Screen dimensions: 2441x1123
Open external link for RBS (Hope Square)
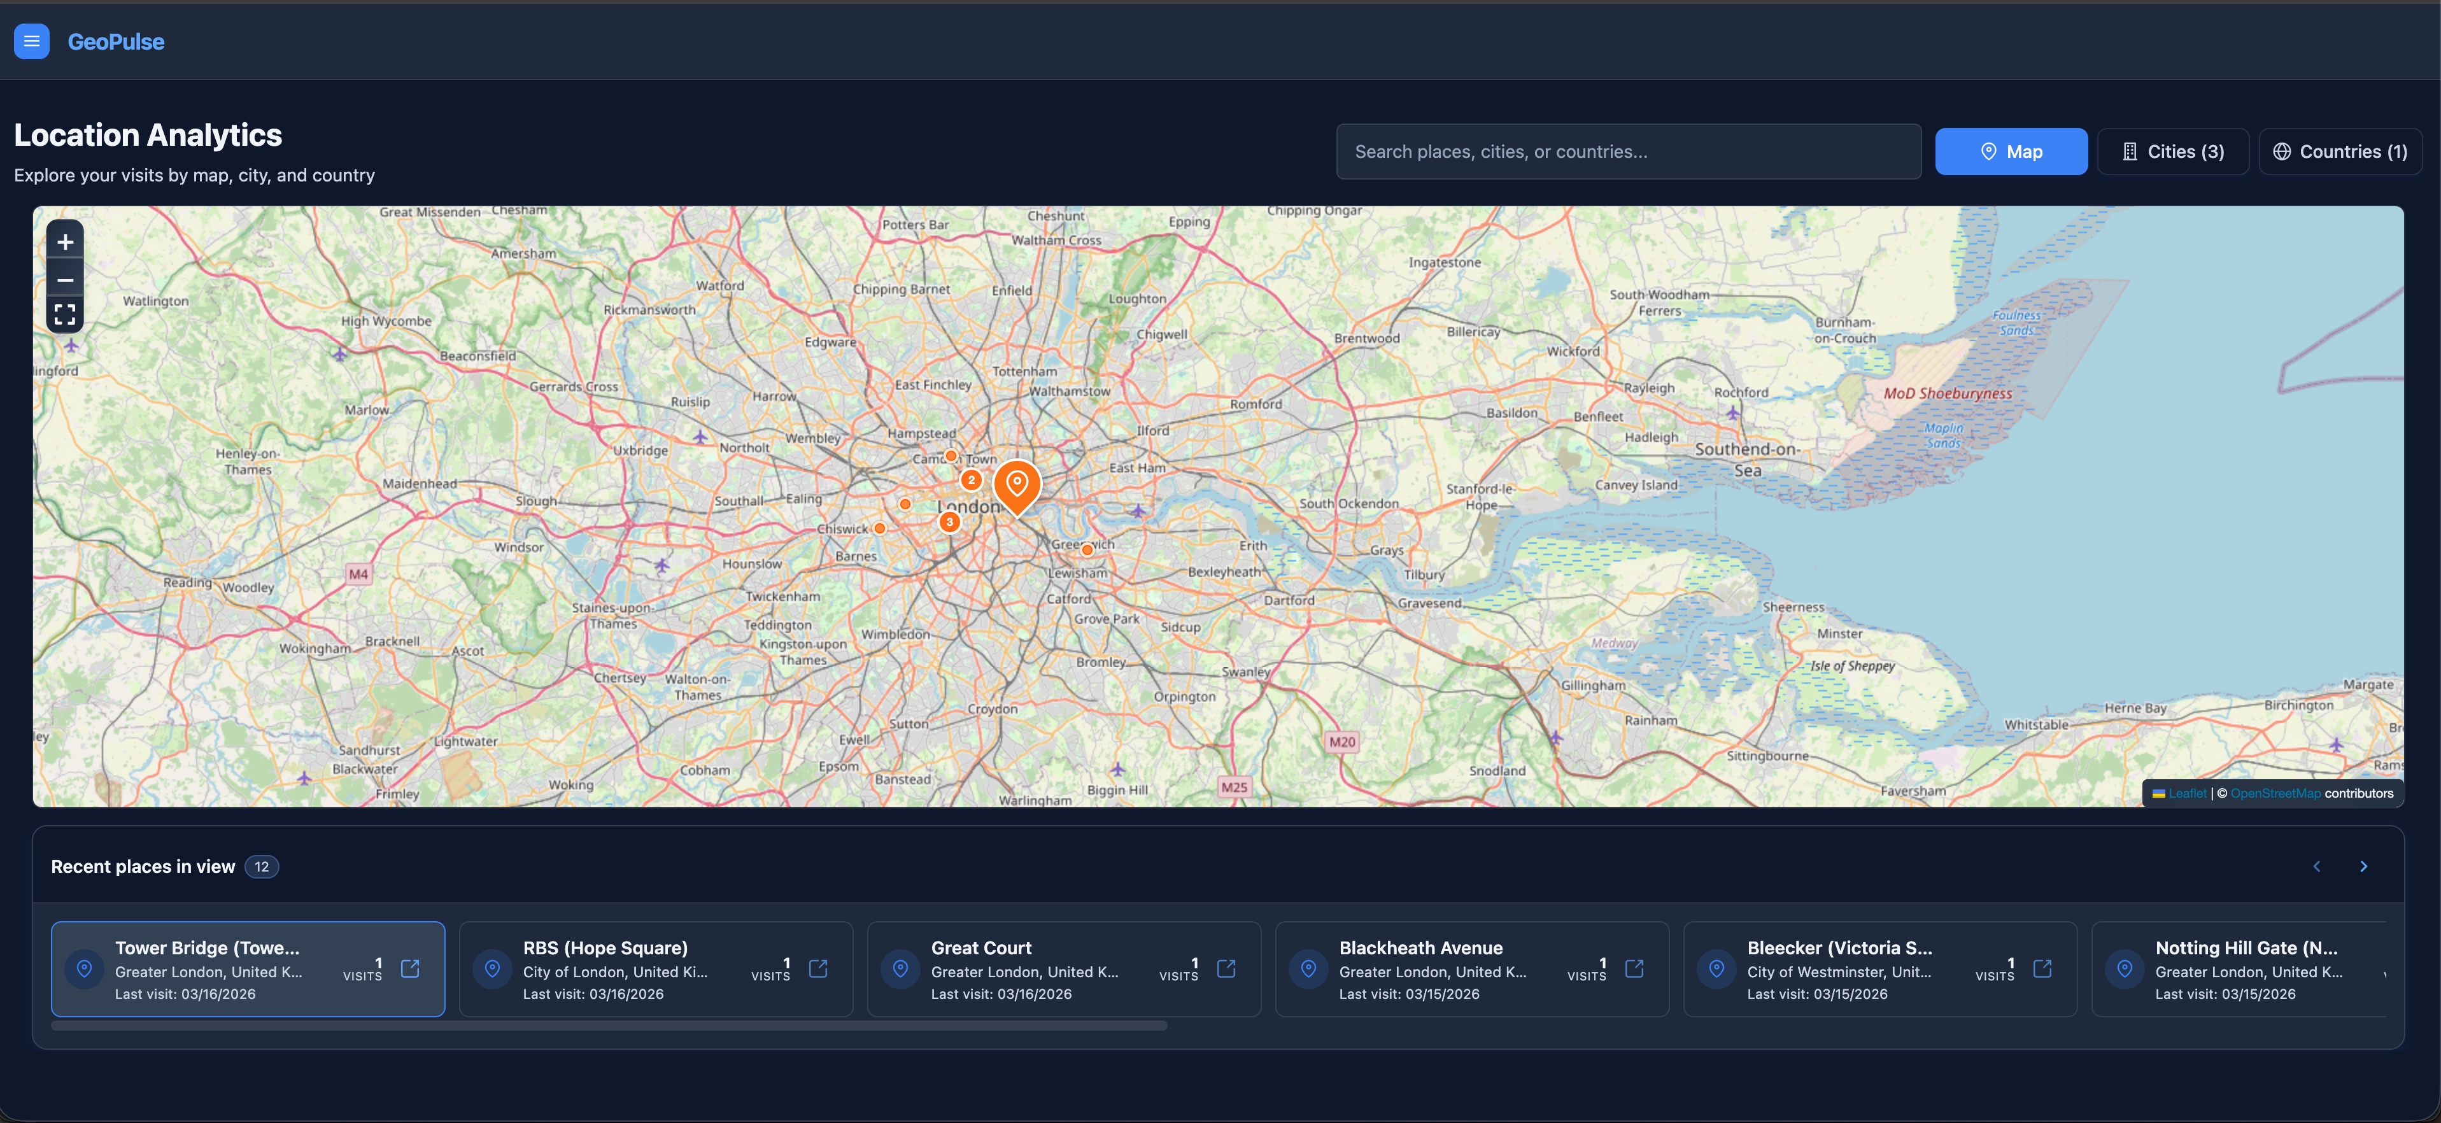[x=819, y=968]
